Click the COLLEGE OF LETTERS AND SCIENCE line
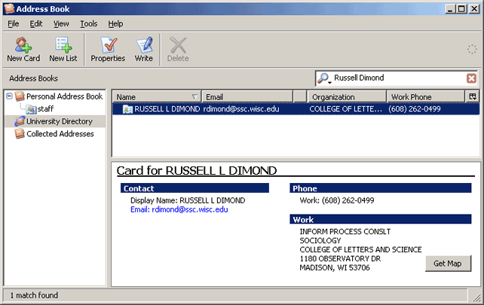This screenshot has width=484, height=305. [360, 249]
